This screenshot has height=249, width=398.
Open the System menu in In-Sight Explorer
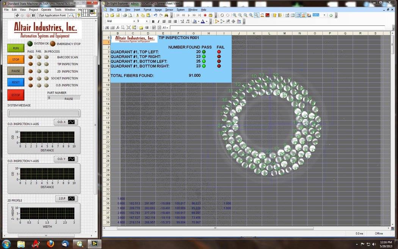(180, 9)
